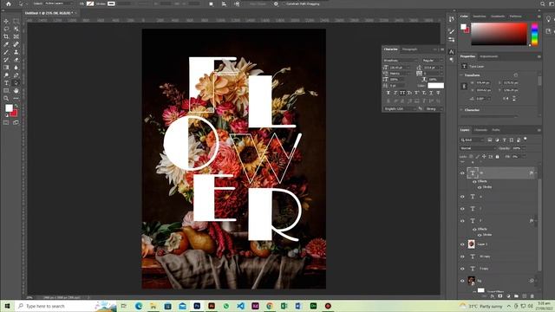
Task: Select the Lasso tool
Action: coord(6,29)
